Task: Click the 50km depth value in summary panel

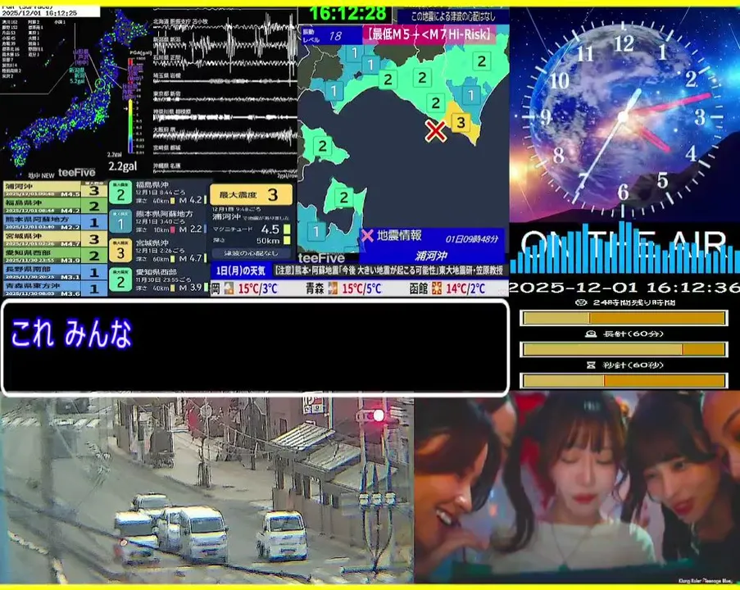Action: point(268,241)
